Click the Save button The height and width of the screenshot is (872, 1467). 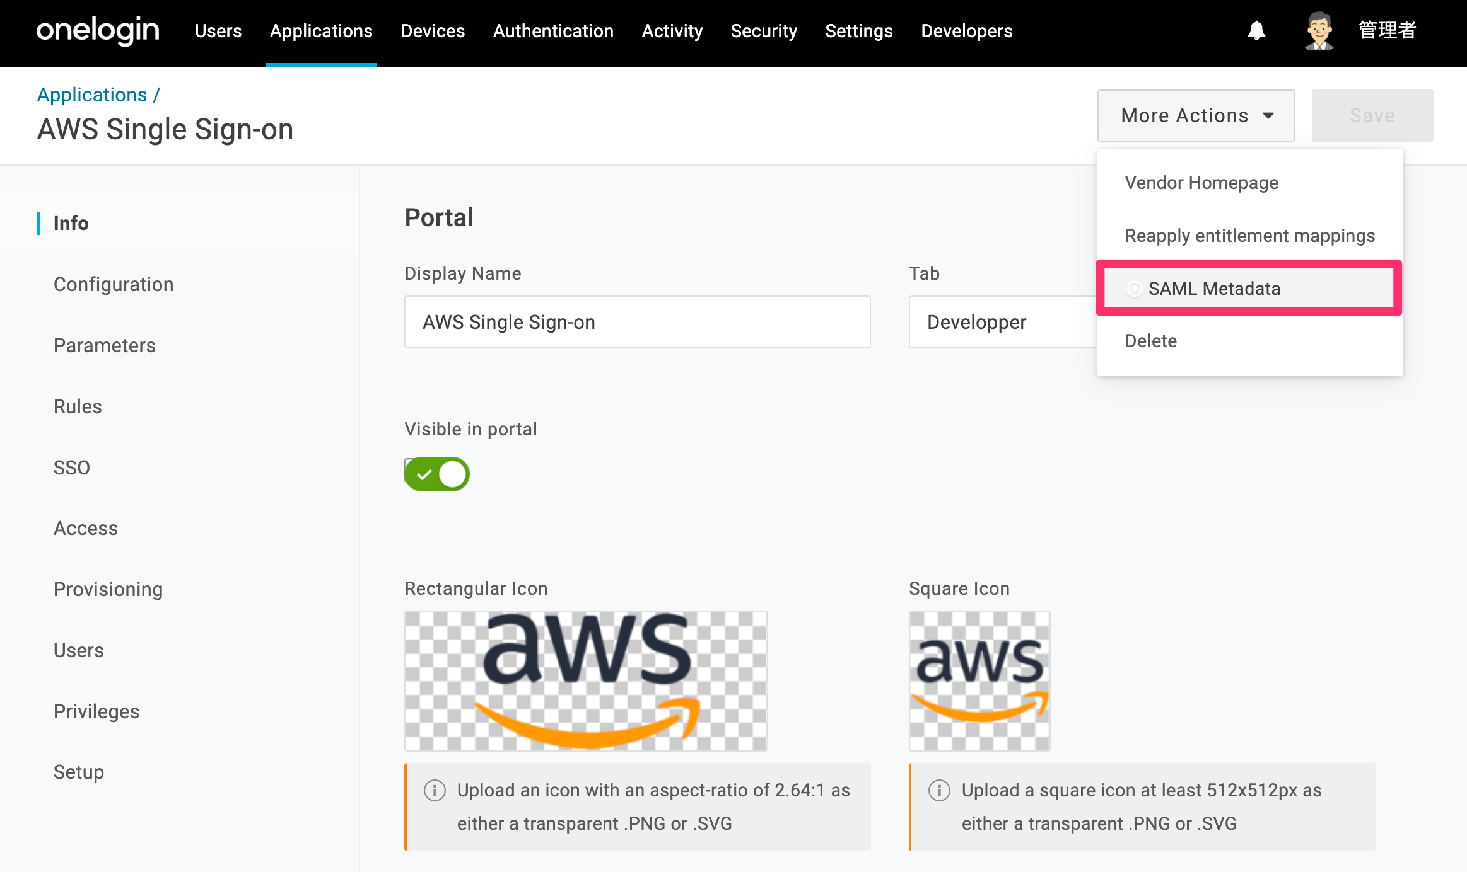1372,115
